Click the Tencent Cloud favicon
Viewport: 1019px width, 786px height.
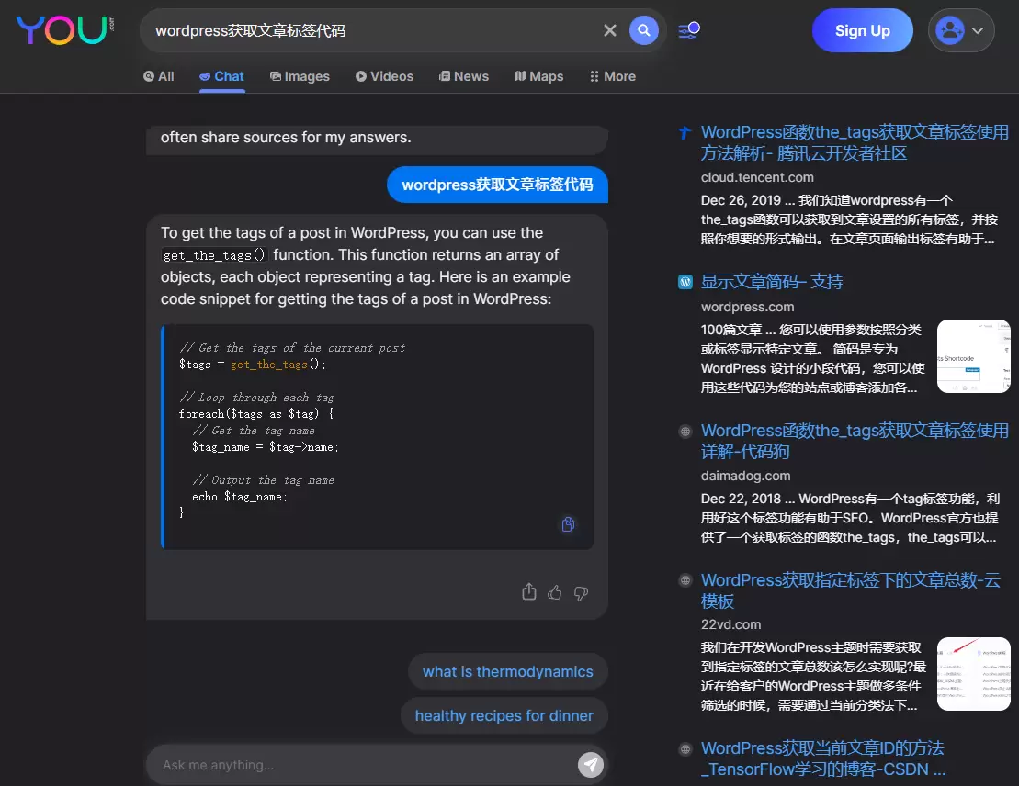(685, 132)
